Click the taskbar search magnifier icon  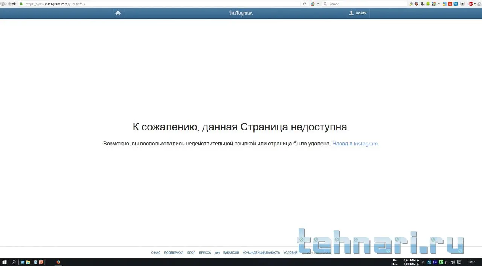click(x=14, y=262)
